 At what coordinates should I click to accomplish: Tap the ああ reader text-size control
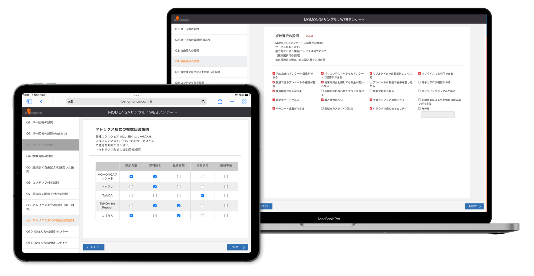tap(70, 101)
